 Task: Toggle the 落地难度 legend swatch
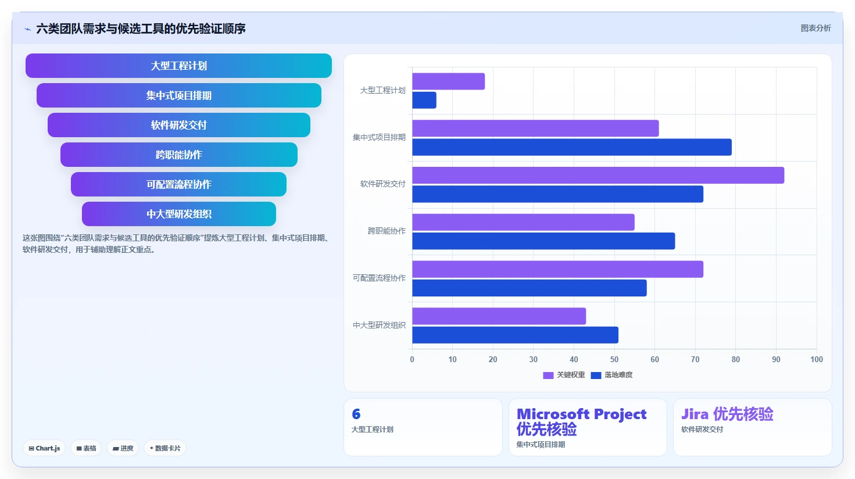point(596,376)
